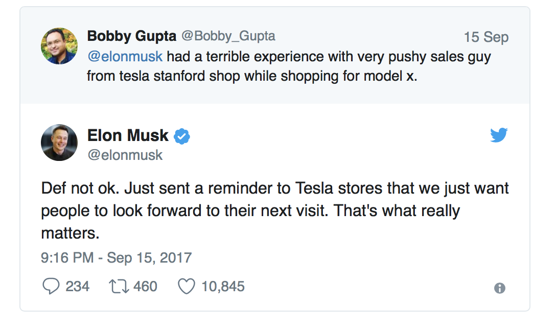The width and height of the screenshot is (556, 329).
Task: Click Elon Musk's verified badge
Action: (181, 136)
